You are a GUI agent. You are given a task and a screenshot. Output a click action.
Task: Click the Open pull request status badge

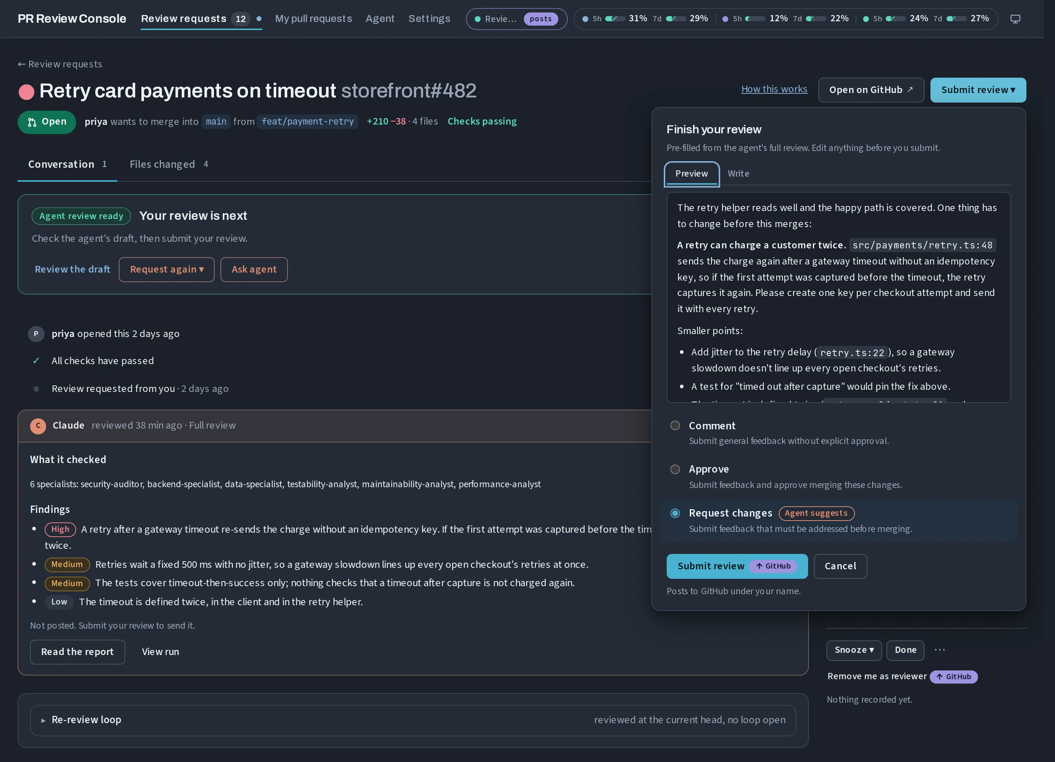pos(47,122)
